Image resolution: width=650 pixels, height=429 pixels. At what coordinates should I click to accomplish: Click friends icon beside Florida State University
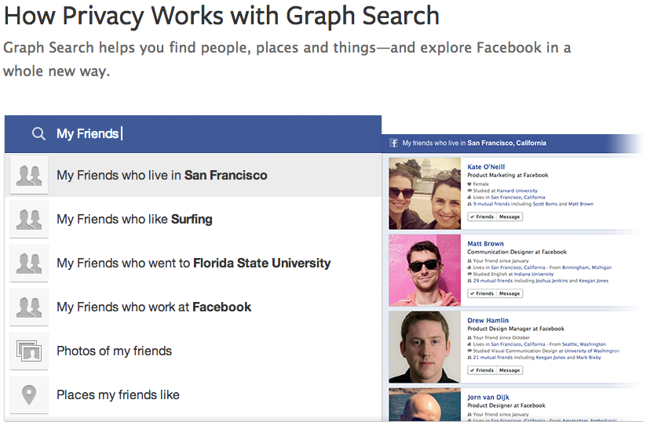[x=29, y=264]
